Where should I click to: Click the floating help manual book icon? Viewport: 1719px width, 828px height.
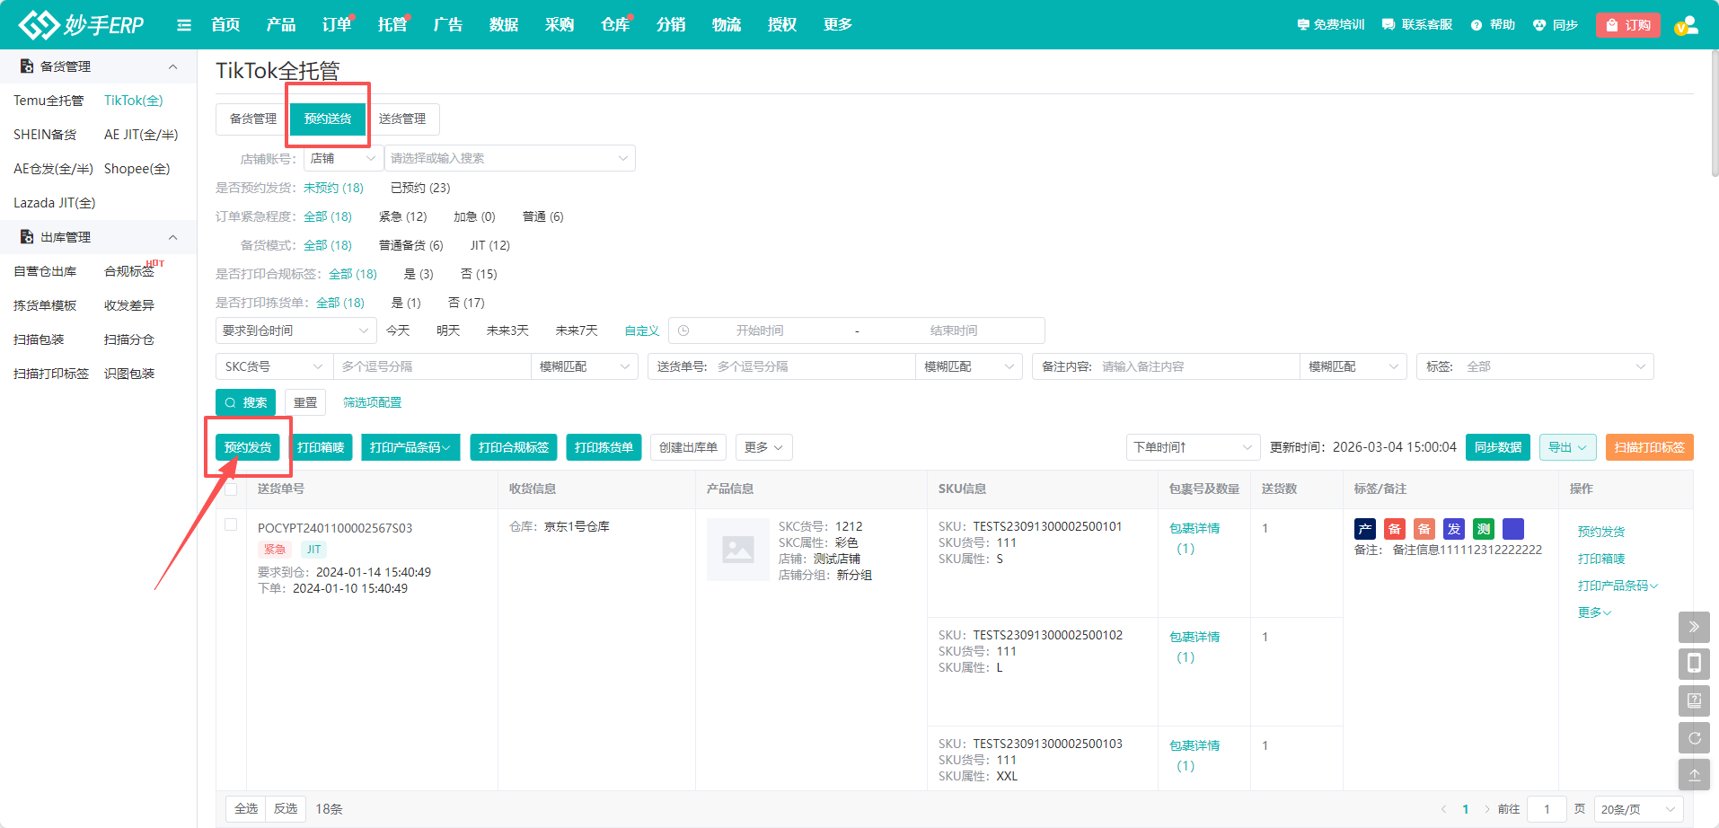point(1694,700)
